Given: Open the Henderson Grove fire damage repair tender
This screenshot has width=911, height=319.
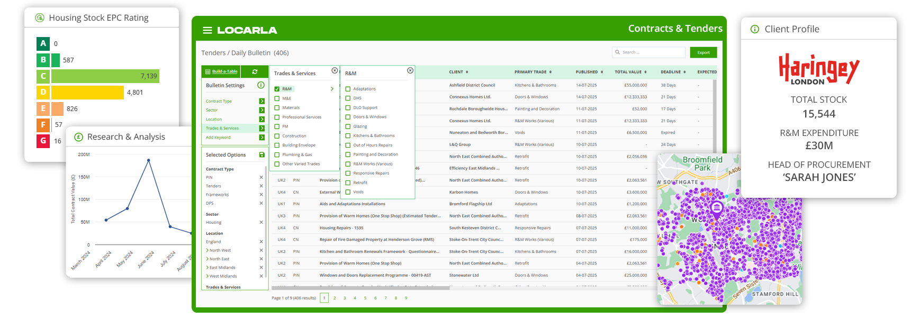Looking at the screenshot, I should pyautogui.click(x=377, y=240).
